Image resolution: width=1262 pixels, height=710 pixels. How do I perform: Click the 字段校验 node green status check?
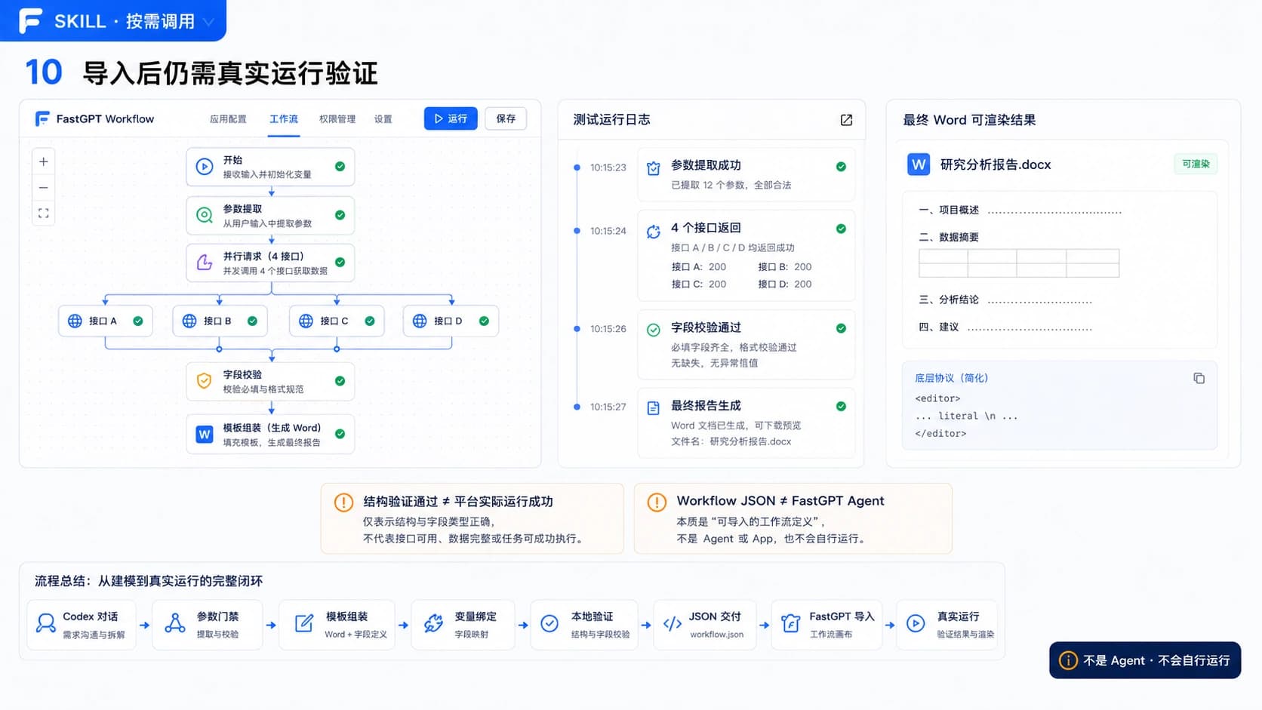[340, 381]
